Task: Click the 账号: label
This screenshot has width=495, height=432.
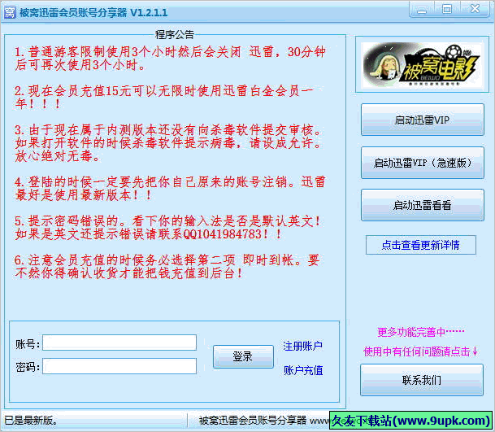Action: click(x=28, y=344)
